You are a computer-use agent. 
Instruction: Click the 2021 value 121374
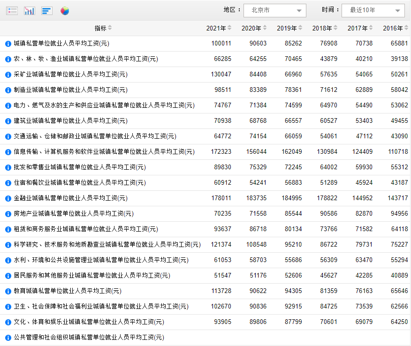(221, 244)
